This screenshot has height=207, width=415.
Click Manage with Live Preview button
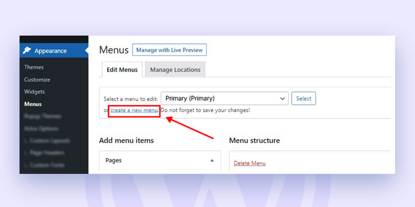click(169, 50)
